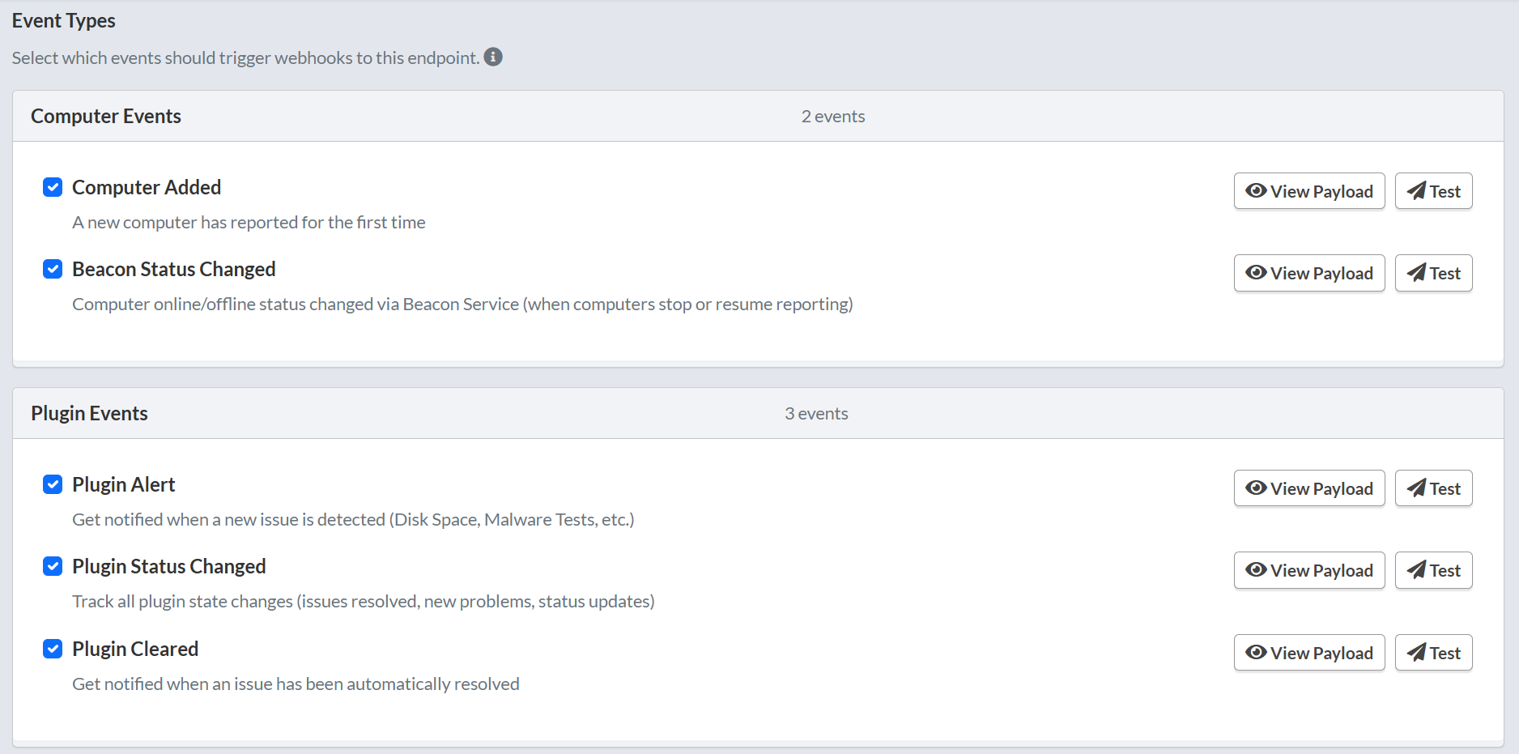Click eye icon for Plugin Cleared payload
1519x754 pixels.
pos(1256,653)
